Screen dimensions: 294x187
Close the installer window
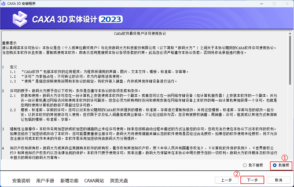tap(287, 4)
